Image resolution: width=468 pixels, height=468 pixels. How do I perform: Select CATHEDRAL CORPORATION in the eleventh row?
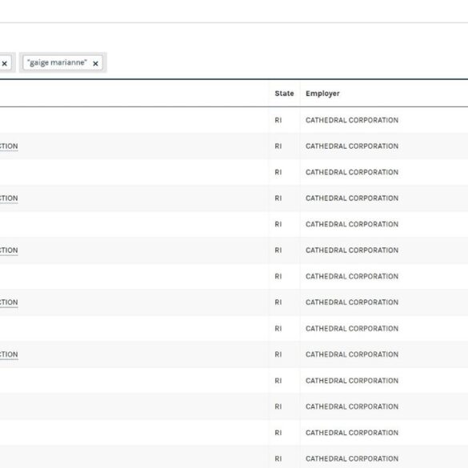pyautogui.click(x=352, y=381)
